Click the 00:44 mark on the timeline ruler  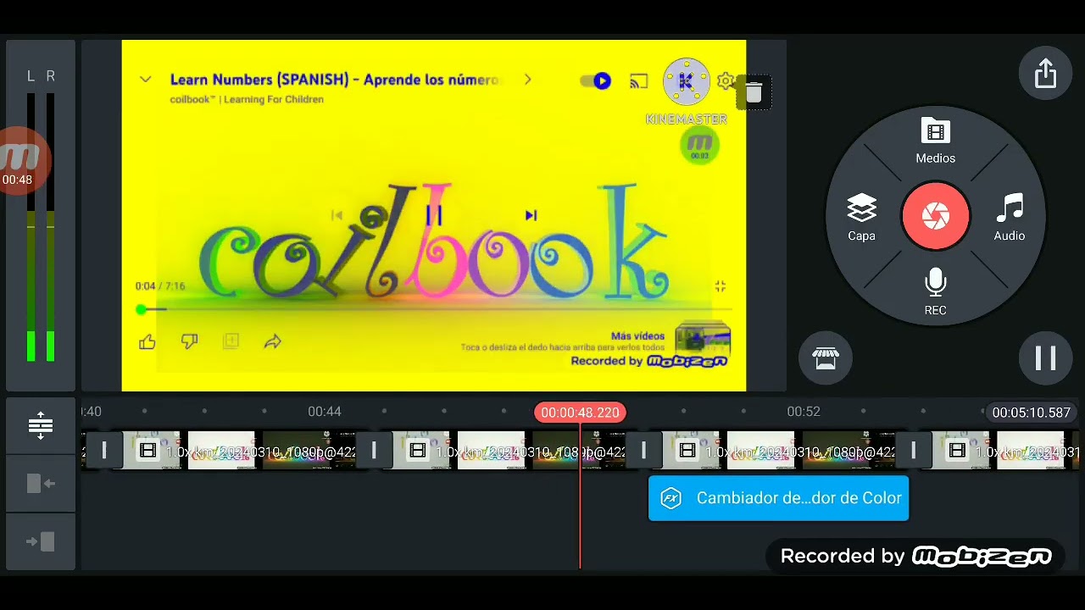click(325, 412)
